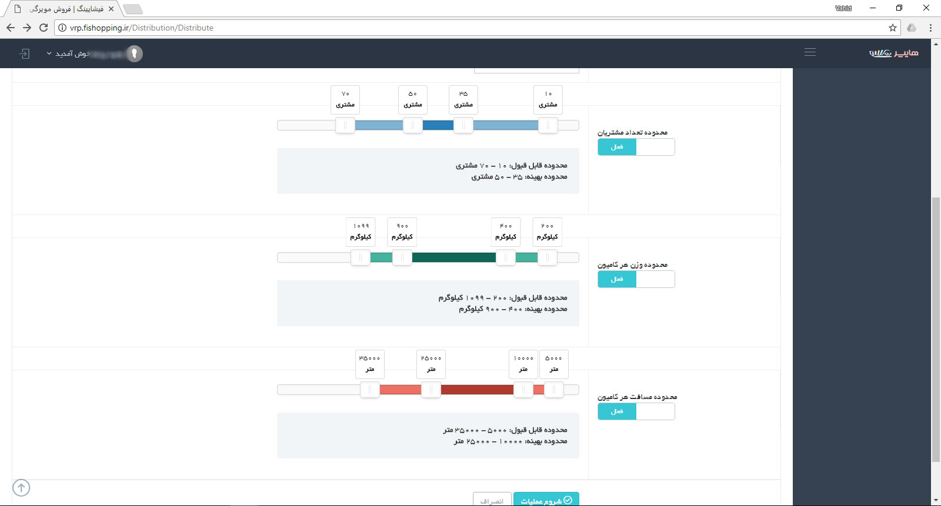The height and width of the screenshot is (506, 941).
Task: Select the Fishopping browser tab
Action: point(65,9)
